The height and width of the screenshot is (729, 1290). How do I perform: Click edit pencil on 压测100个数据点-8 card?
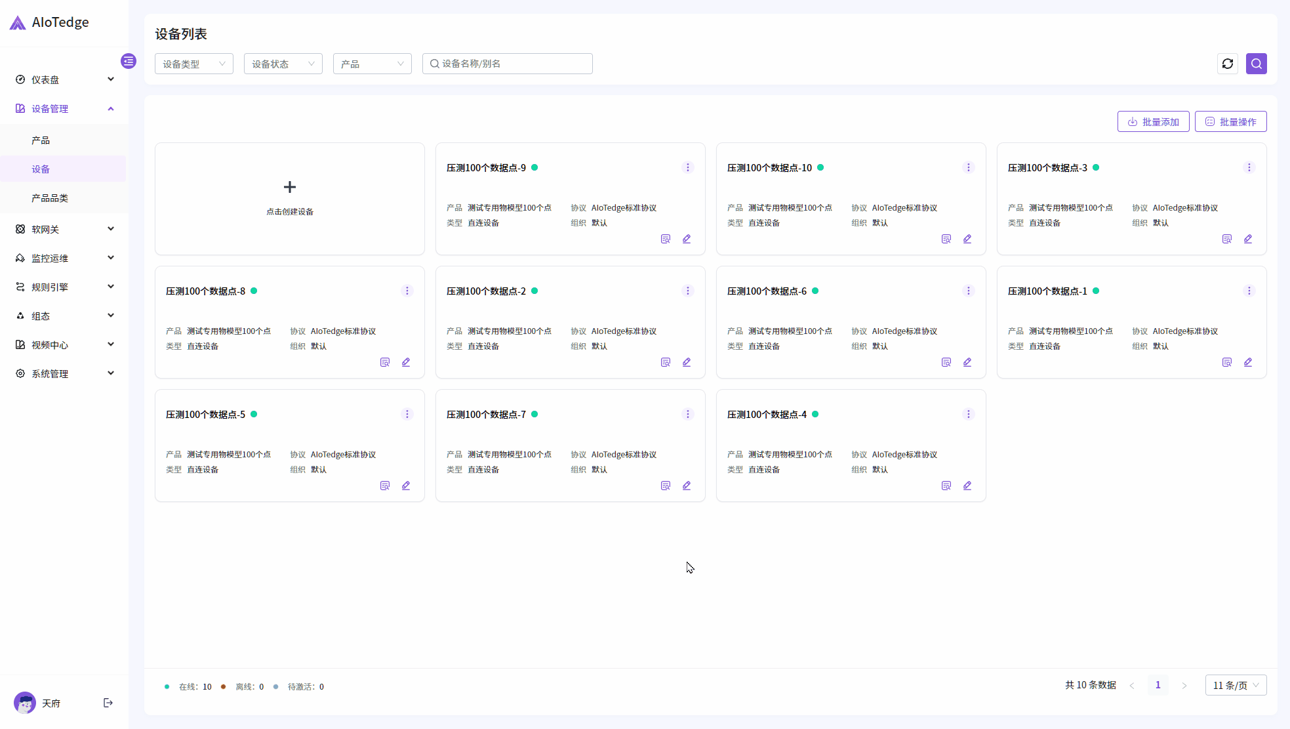click(x=406, y=362)
